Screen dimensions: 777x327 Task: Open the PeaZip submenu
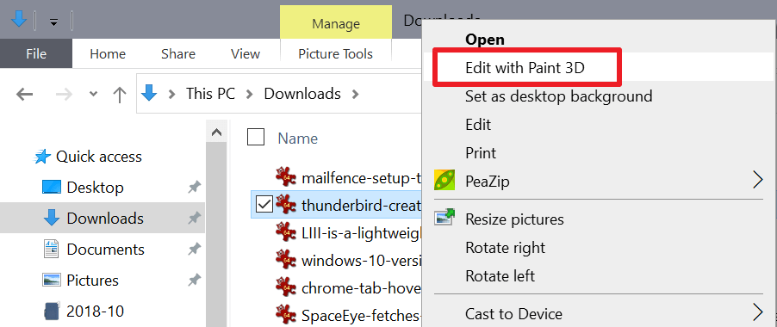pos(598,181)
